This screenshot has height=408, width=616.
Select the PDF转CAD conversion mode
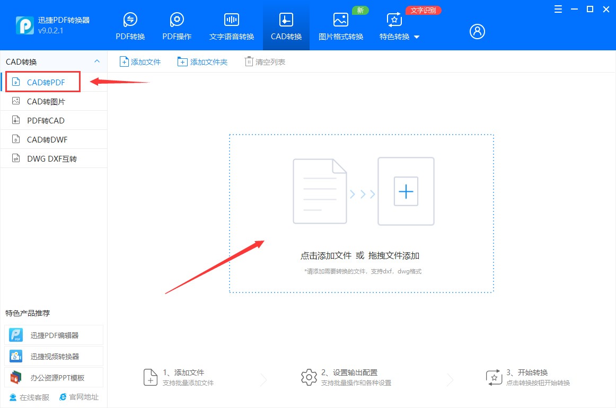(x=45, y=120)
